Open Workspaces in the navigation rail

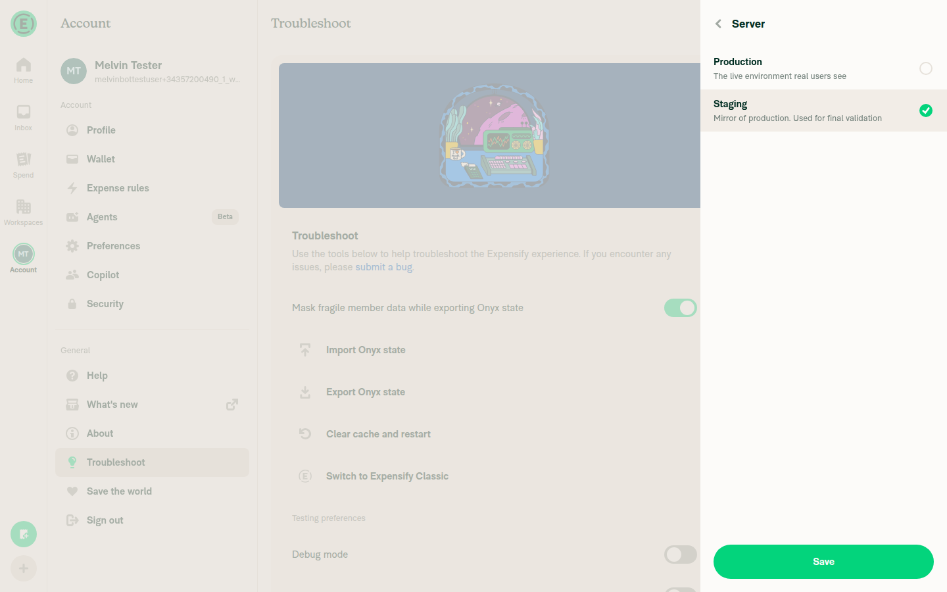[x=24, y=213]
